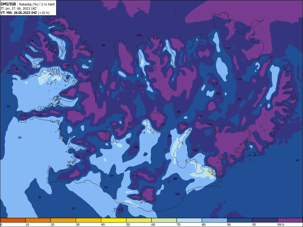Click the legend tick label '99.9'
The image size is (303, 227).
(x=281, y=225)
